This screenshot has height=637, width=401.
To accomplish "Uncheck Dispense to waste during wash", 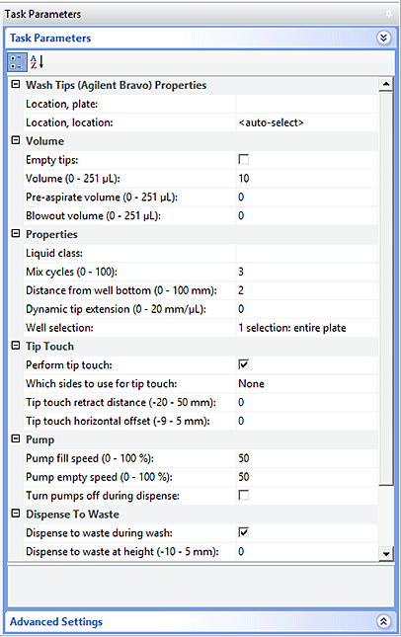I will (x=243, y=532).
